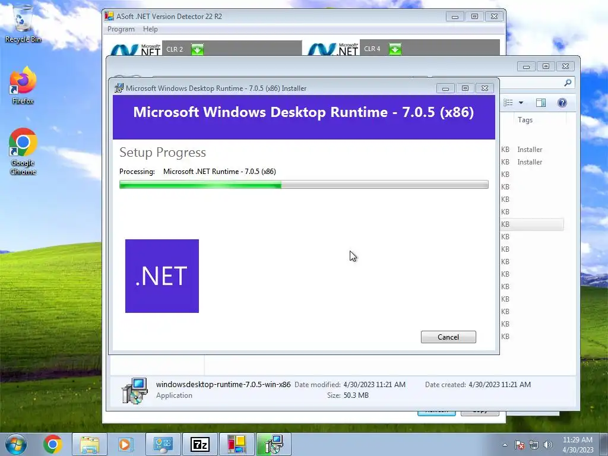
Task: Switch to installer taskbar icon
Action: click(x=273, y=444)
